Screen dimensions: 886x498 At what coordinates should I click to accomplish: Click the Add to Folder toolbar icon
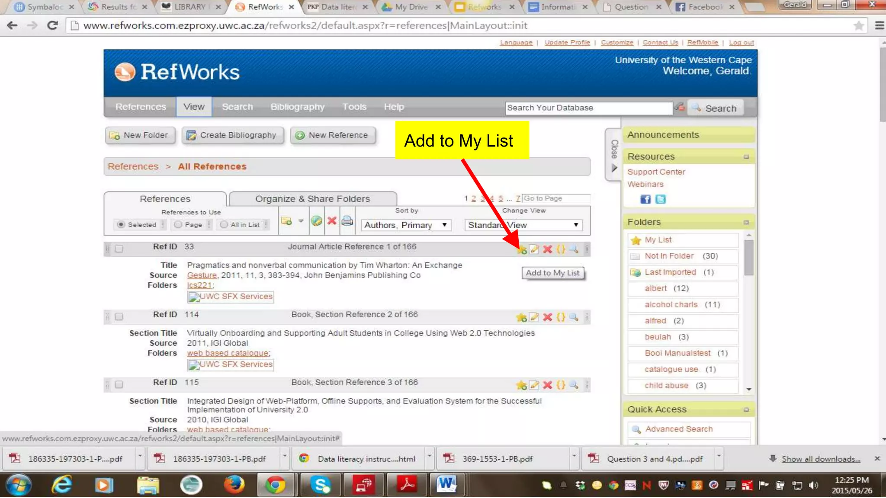pos(286,221)
